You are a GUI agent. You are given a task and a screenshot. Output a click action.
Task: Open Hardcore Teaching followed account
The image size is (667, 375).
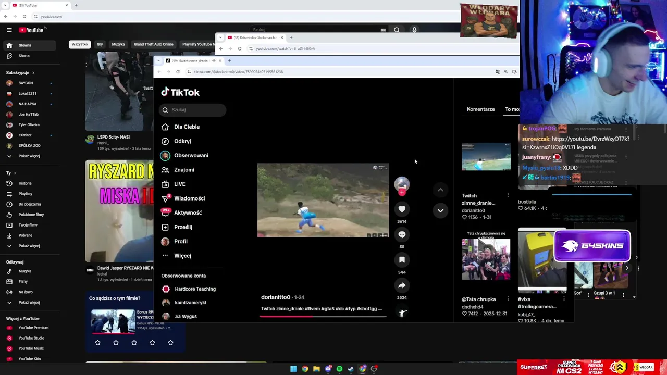[x=189, y=289]
